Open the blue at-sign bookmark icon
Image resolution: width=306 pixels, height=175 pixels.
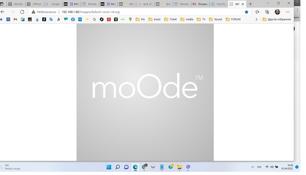8,19
